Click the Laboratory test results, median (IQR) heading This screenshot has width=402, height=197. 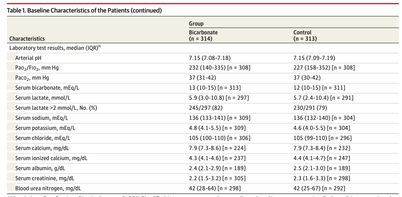52,48
